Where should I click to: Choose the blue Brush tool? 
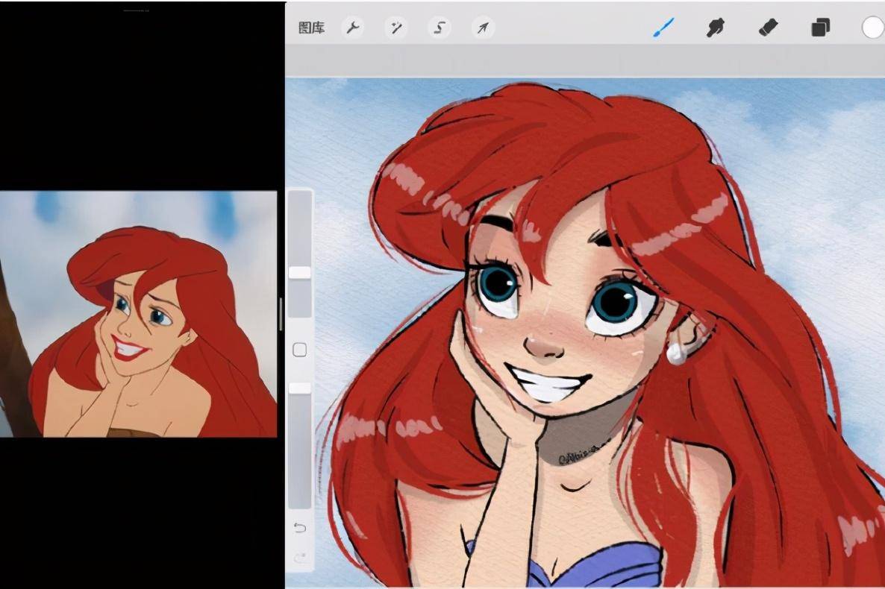[x=663, y=28]
